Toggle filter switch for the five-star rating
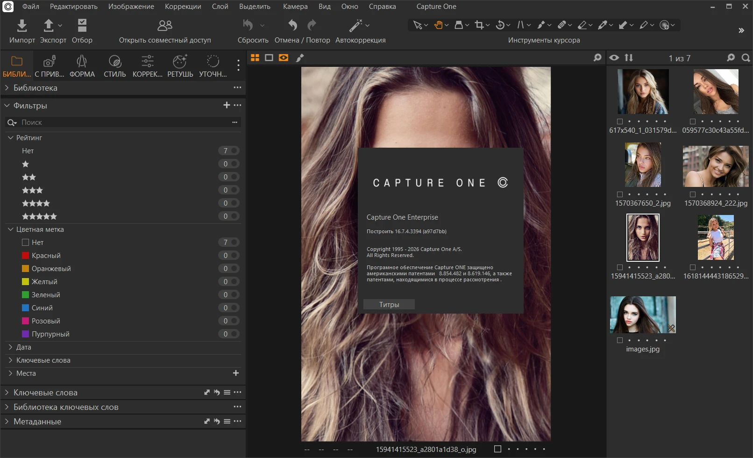The height and width of the screenshot is (458, 753). click(234, 216)
